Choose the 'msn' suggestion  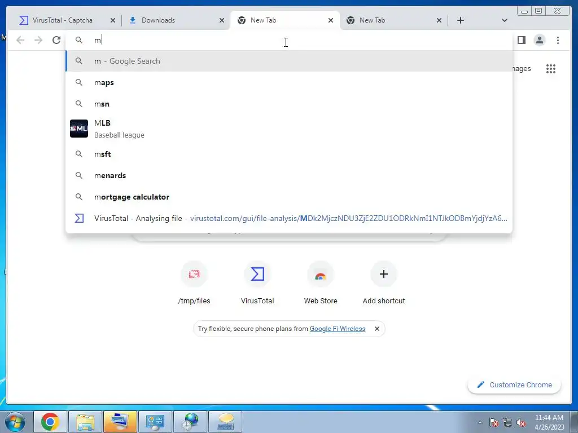tap(289, 104)
